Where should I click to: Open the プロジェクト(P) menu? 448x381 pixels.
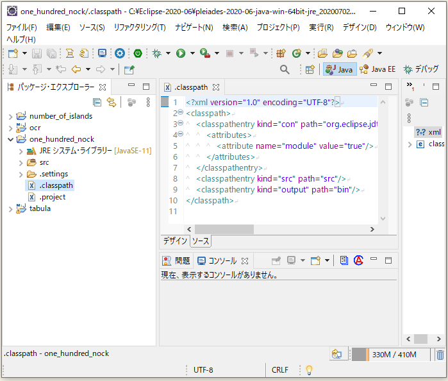(x=278, y=28)
